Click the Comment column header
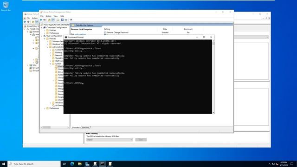The width and height of the screenshot is (297, 167). (188, 29)
